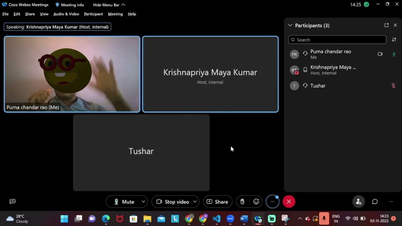
Task: Click the taskbar microphone-in-use indicator
Action: pyautogui.click(x=324, y=219)
